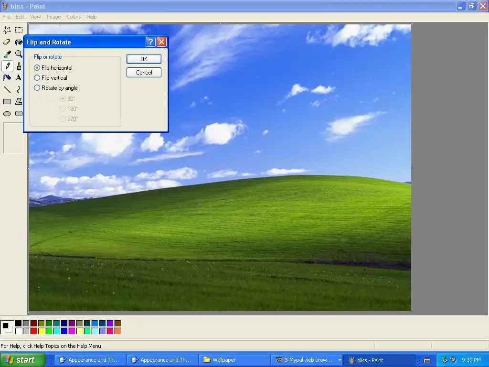This screenshot has width=489, height=367.
Task: Click the Cancel button
Action: coord(144,73)
